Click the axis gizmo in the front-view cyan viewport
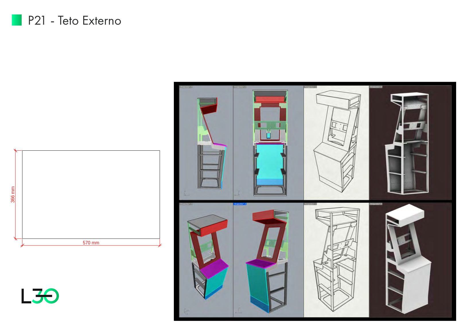Image resolution: width=459 pixels, height=324 pixels. point(237,193)
